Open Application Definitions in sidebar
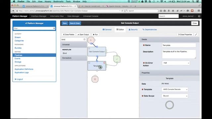 point(24,69)
